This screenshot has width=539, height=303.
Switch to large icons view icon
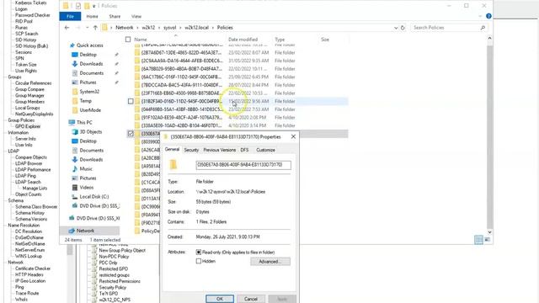pyautogui.click(x=488, y=239)
